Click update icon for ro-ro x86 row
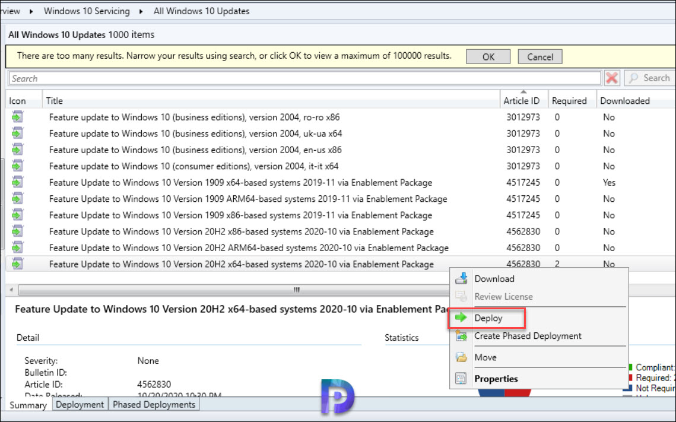Image resolution: width=676 pixels, height=422 pixels. coord(17,117)
